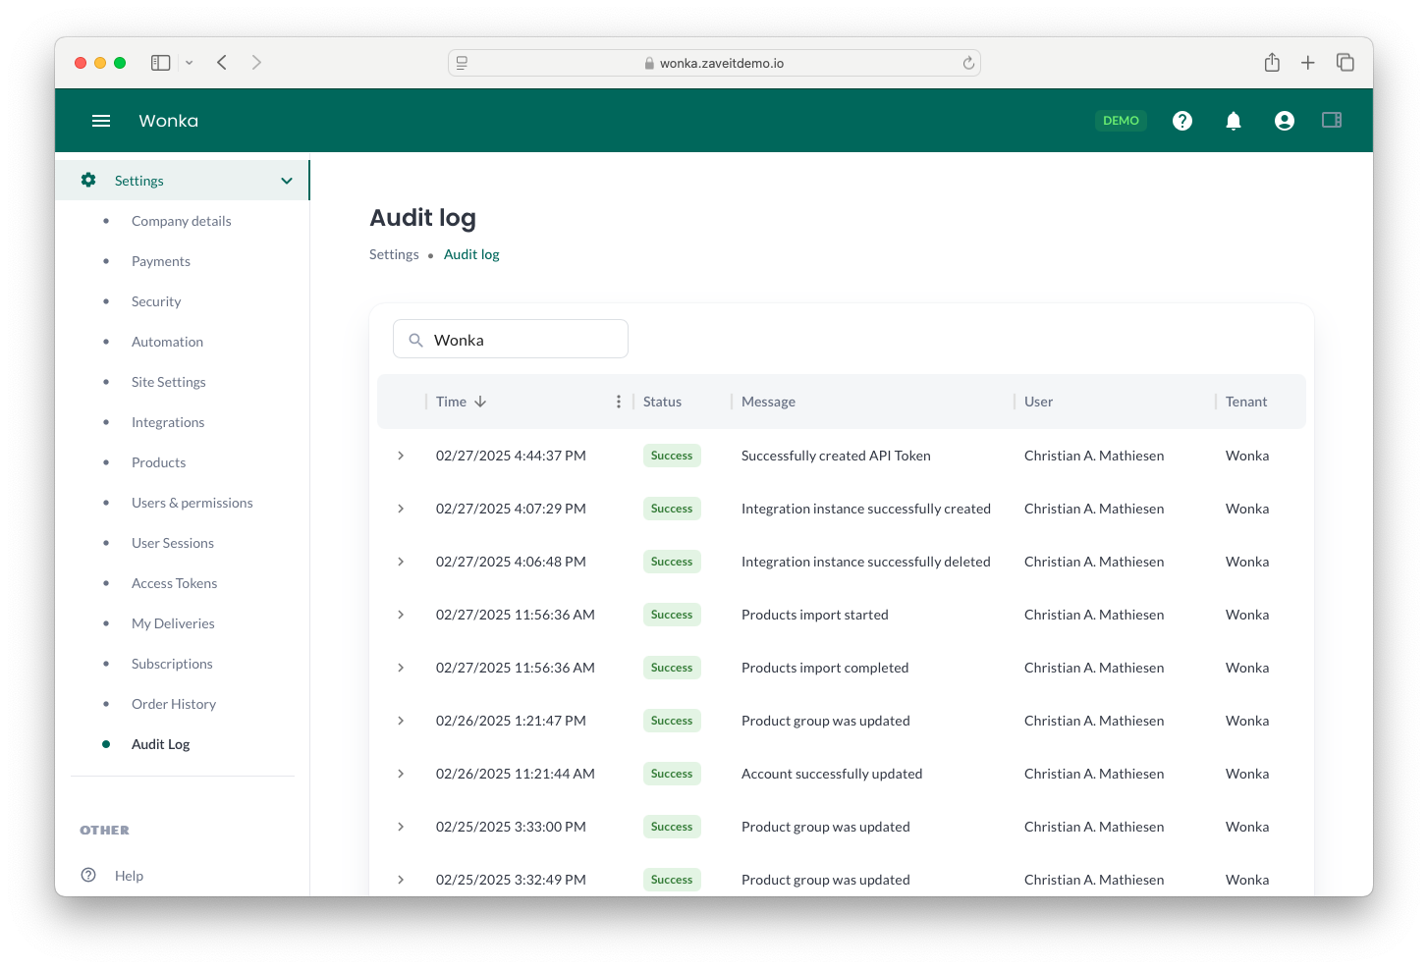Expand the Account successfully updated row
The image size is (1428, 969).
401,774
